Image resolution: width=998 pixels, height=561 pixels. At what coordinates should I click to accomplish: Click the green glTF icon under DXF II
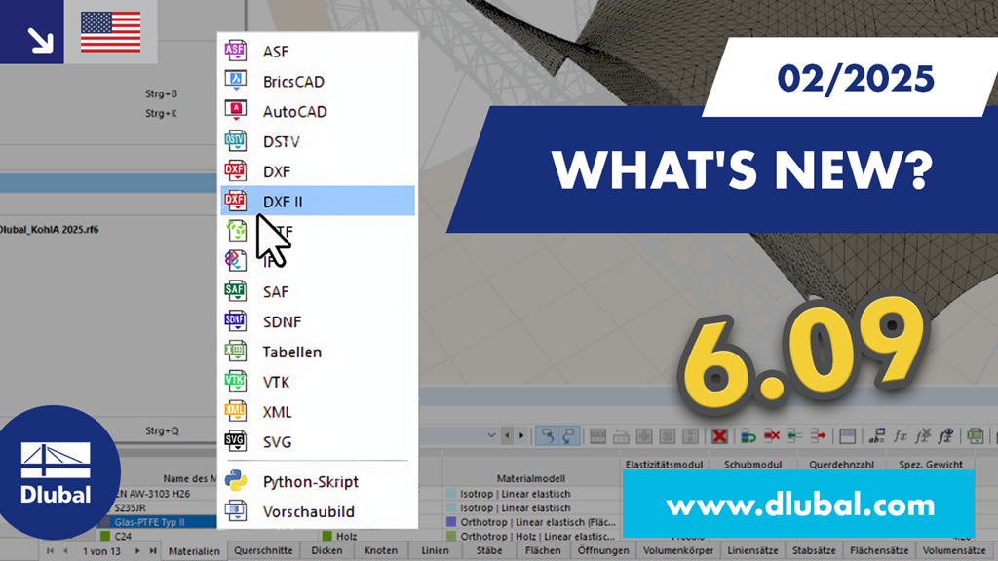point(236,231)
